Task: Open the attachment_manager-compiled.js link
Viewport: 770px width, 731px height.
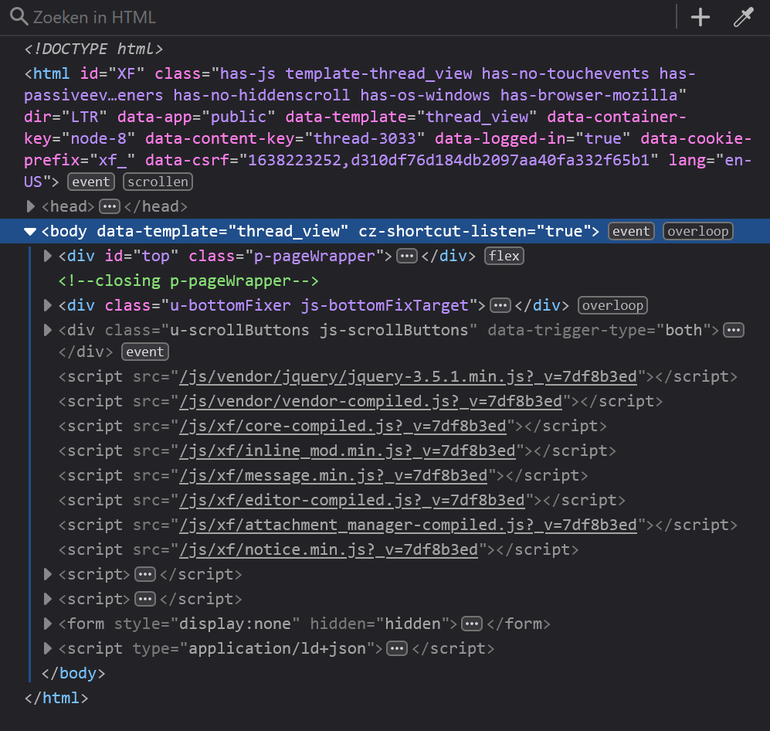Action: (409, 525)
